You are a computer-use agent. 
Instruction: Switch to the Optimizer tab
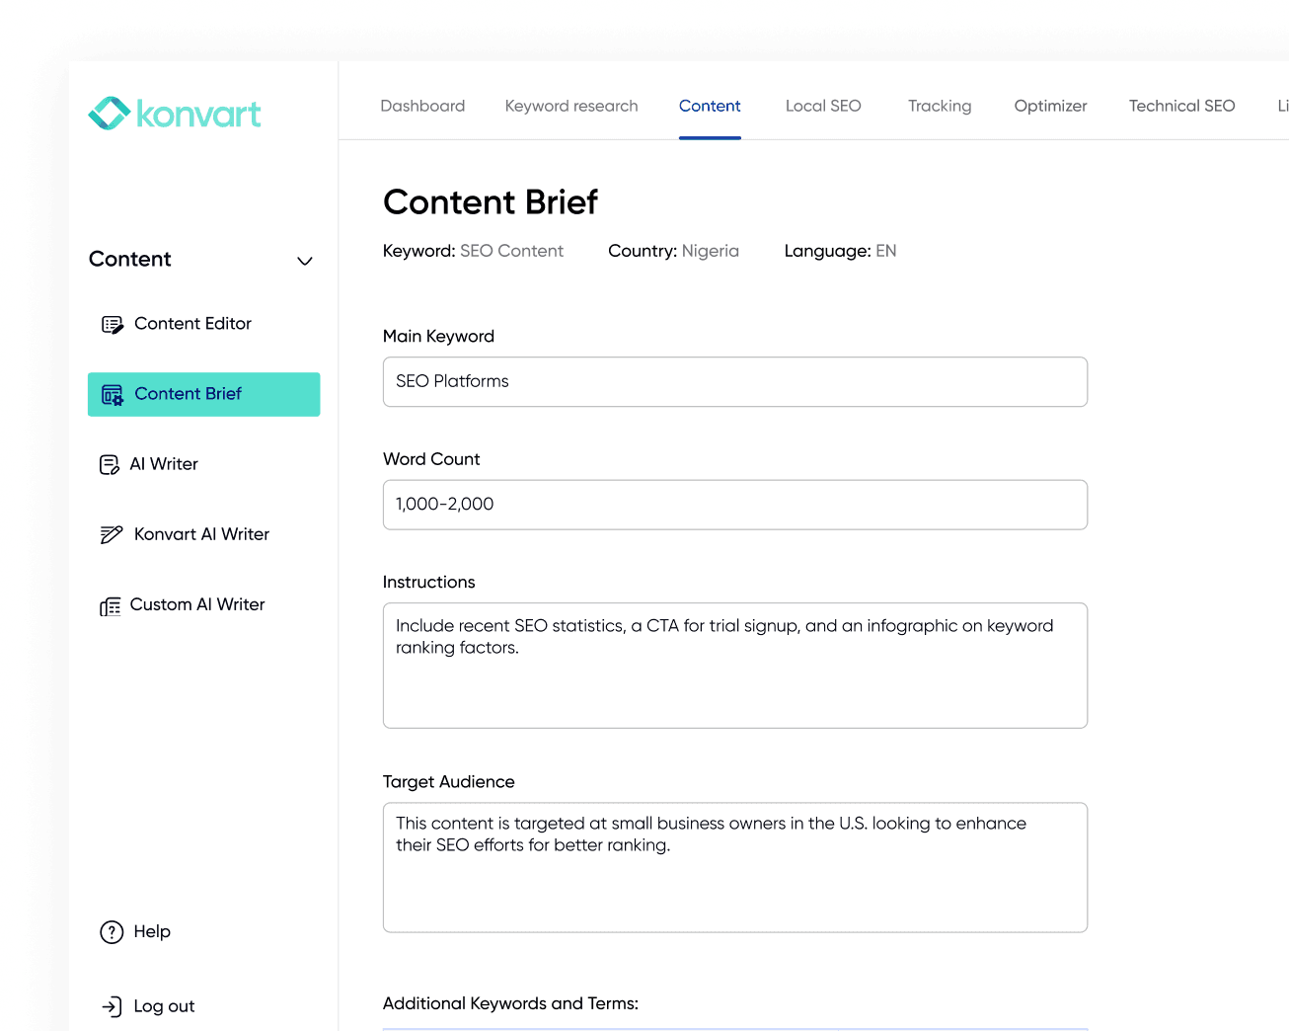coord(1050,106)
